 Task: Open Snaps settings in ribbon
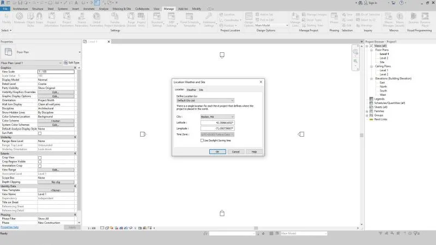tap(39, 19)
